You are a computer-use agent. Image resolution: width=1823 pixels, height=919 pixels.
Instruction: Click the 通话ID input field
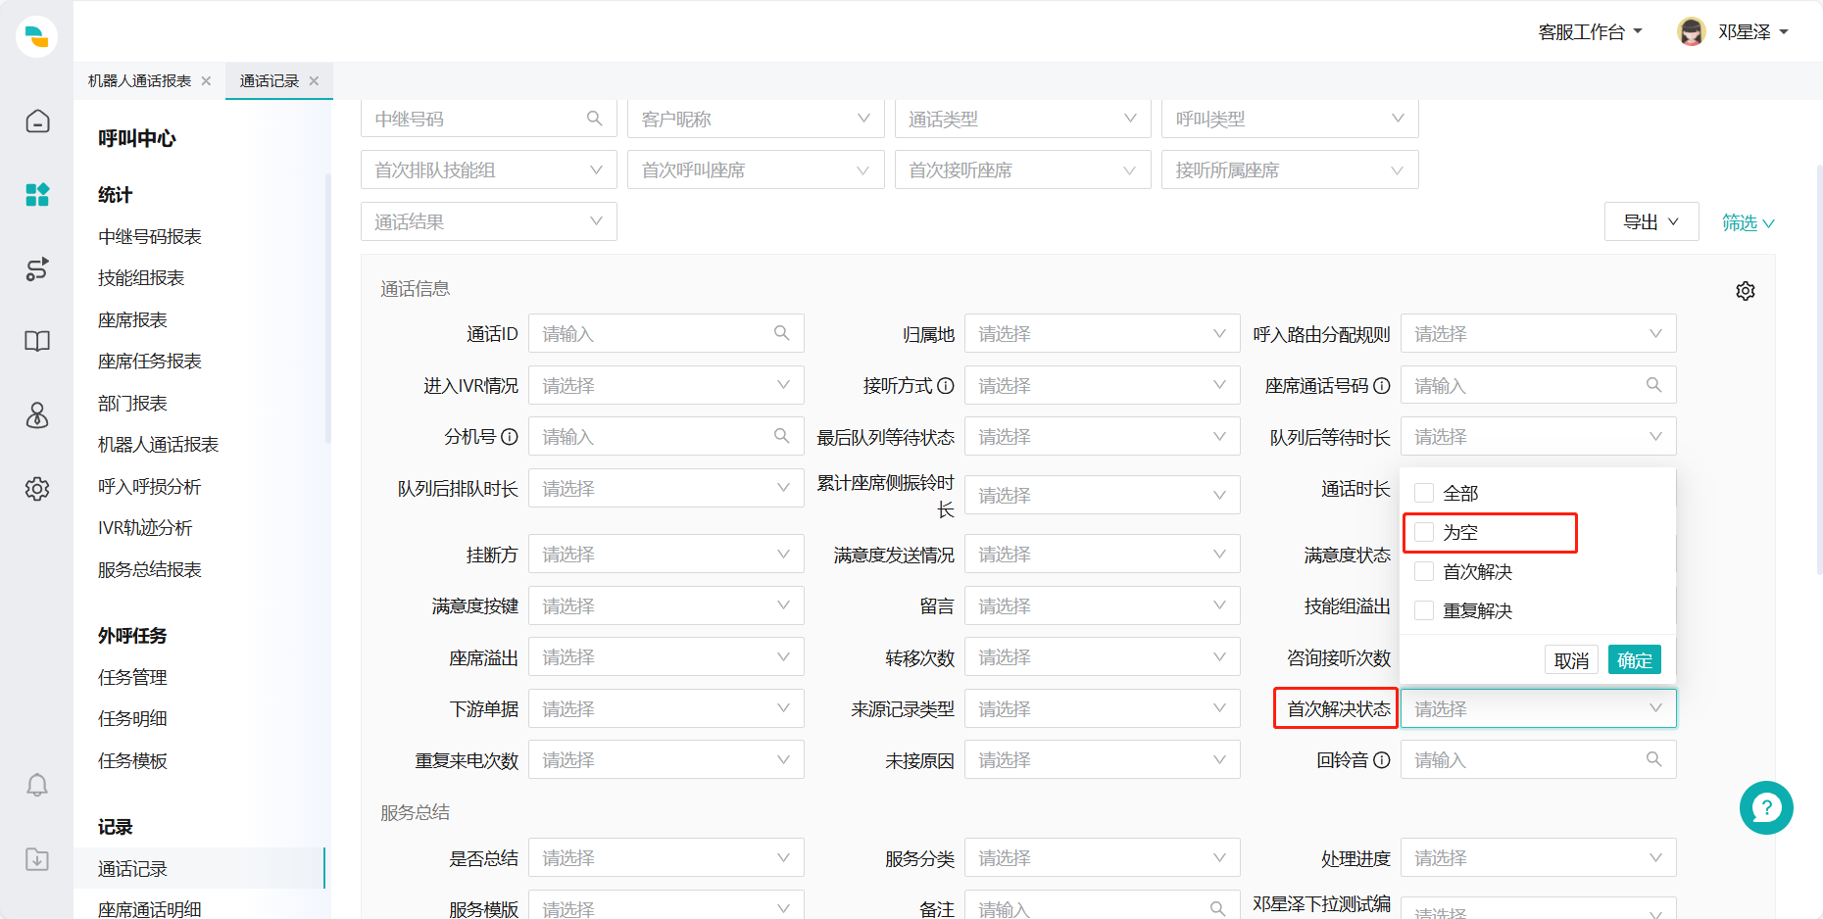coord(665,333)
